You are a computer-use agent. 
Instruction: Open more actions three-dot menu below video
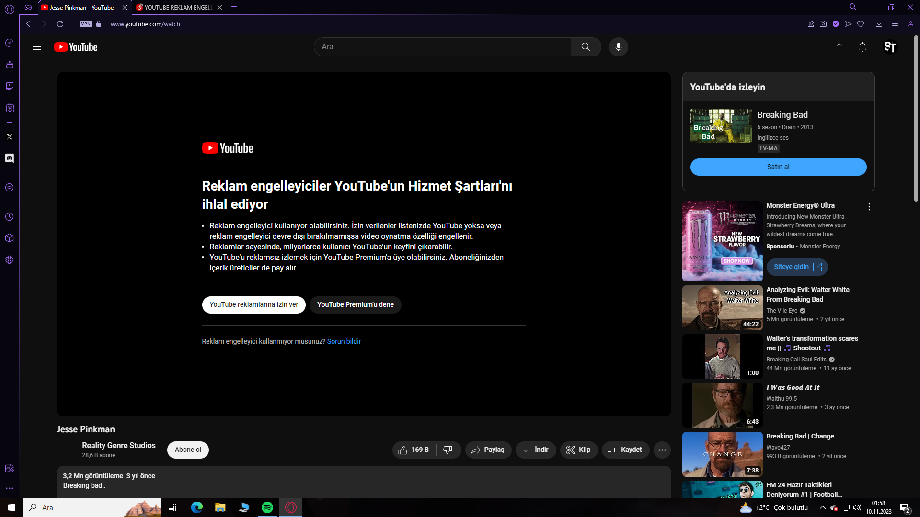click(662, 450)
